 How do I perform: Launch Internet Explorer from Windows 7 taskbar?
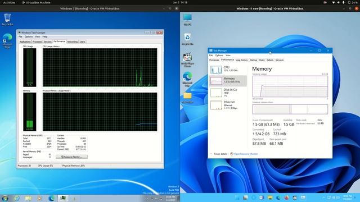point(17,198)
